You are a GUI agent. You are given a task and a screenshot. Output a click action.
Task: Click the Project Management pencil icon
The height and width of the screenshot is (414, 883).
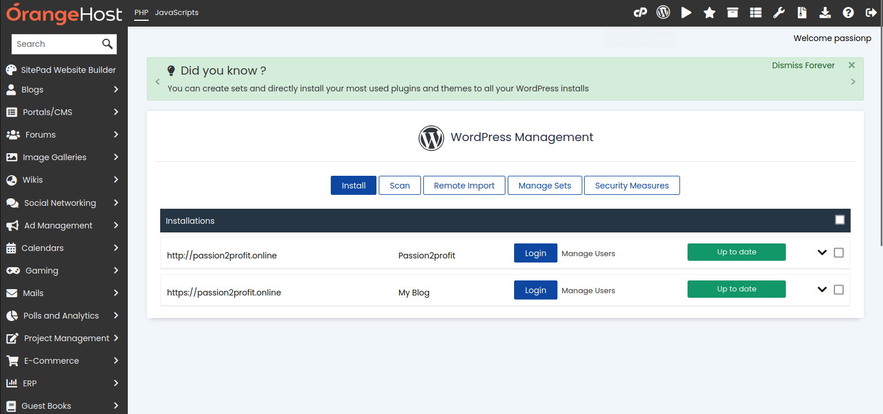pos(12,338)
